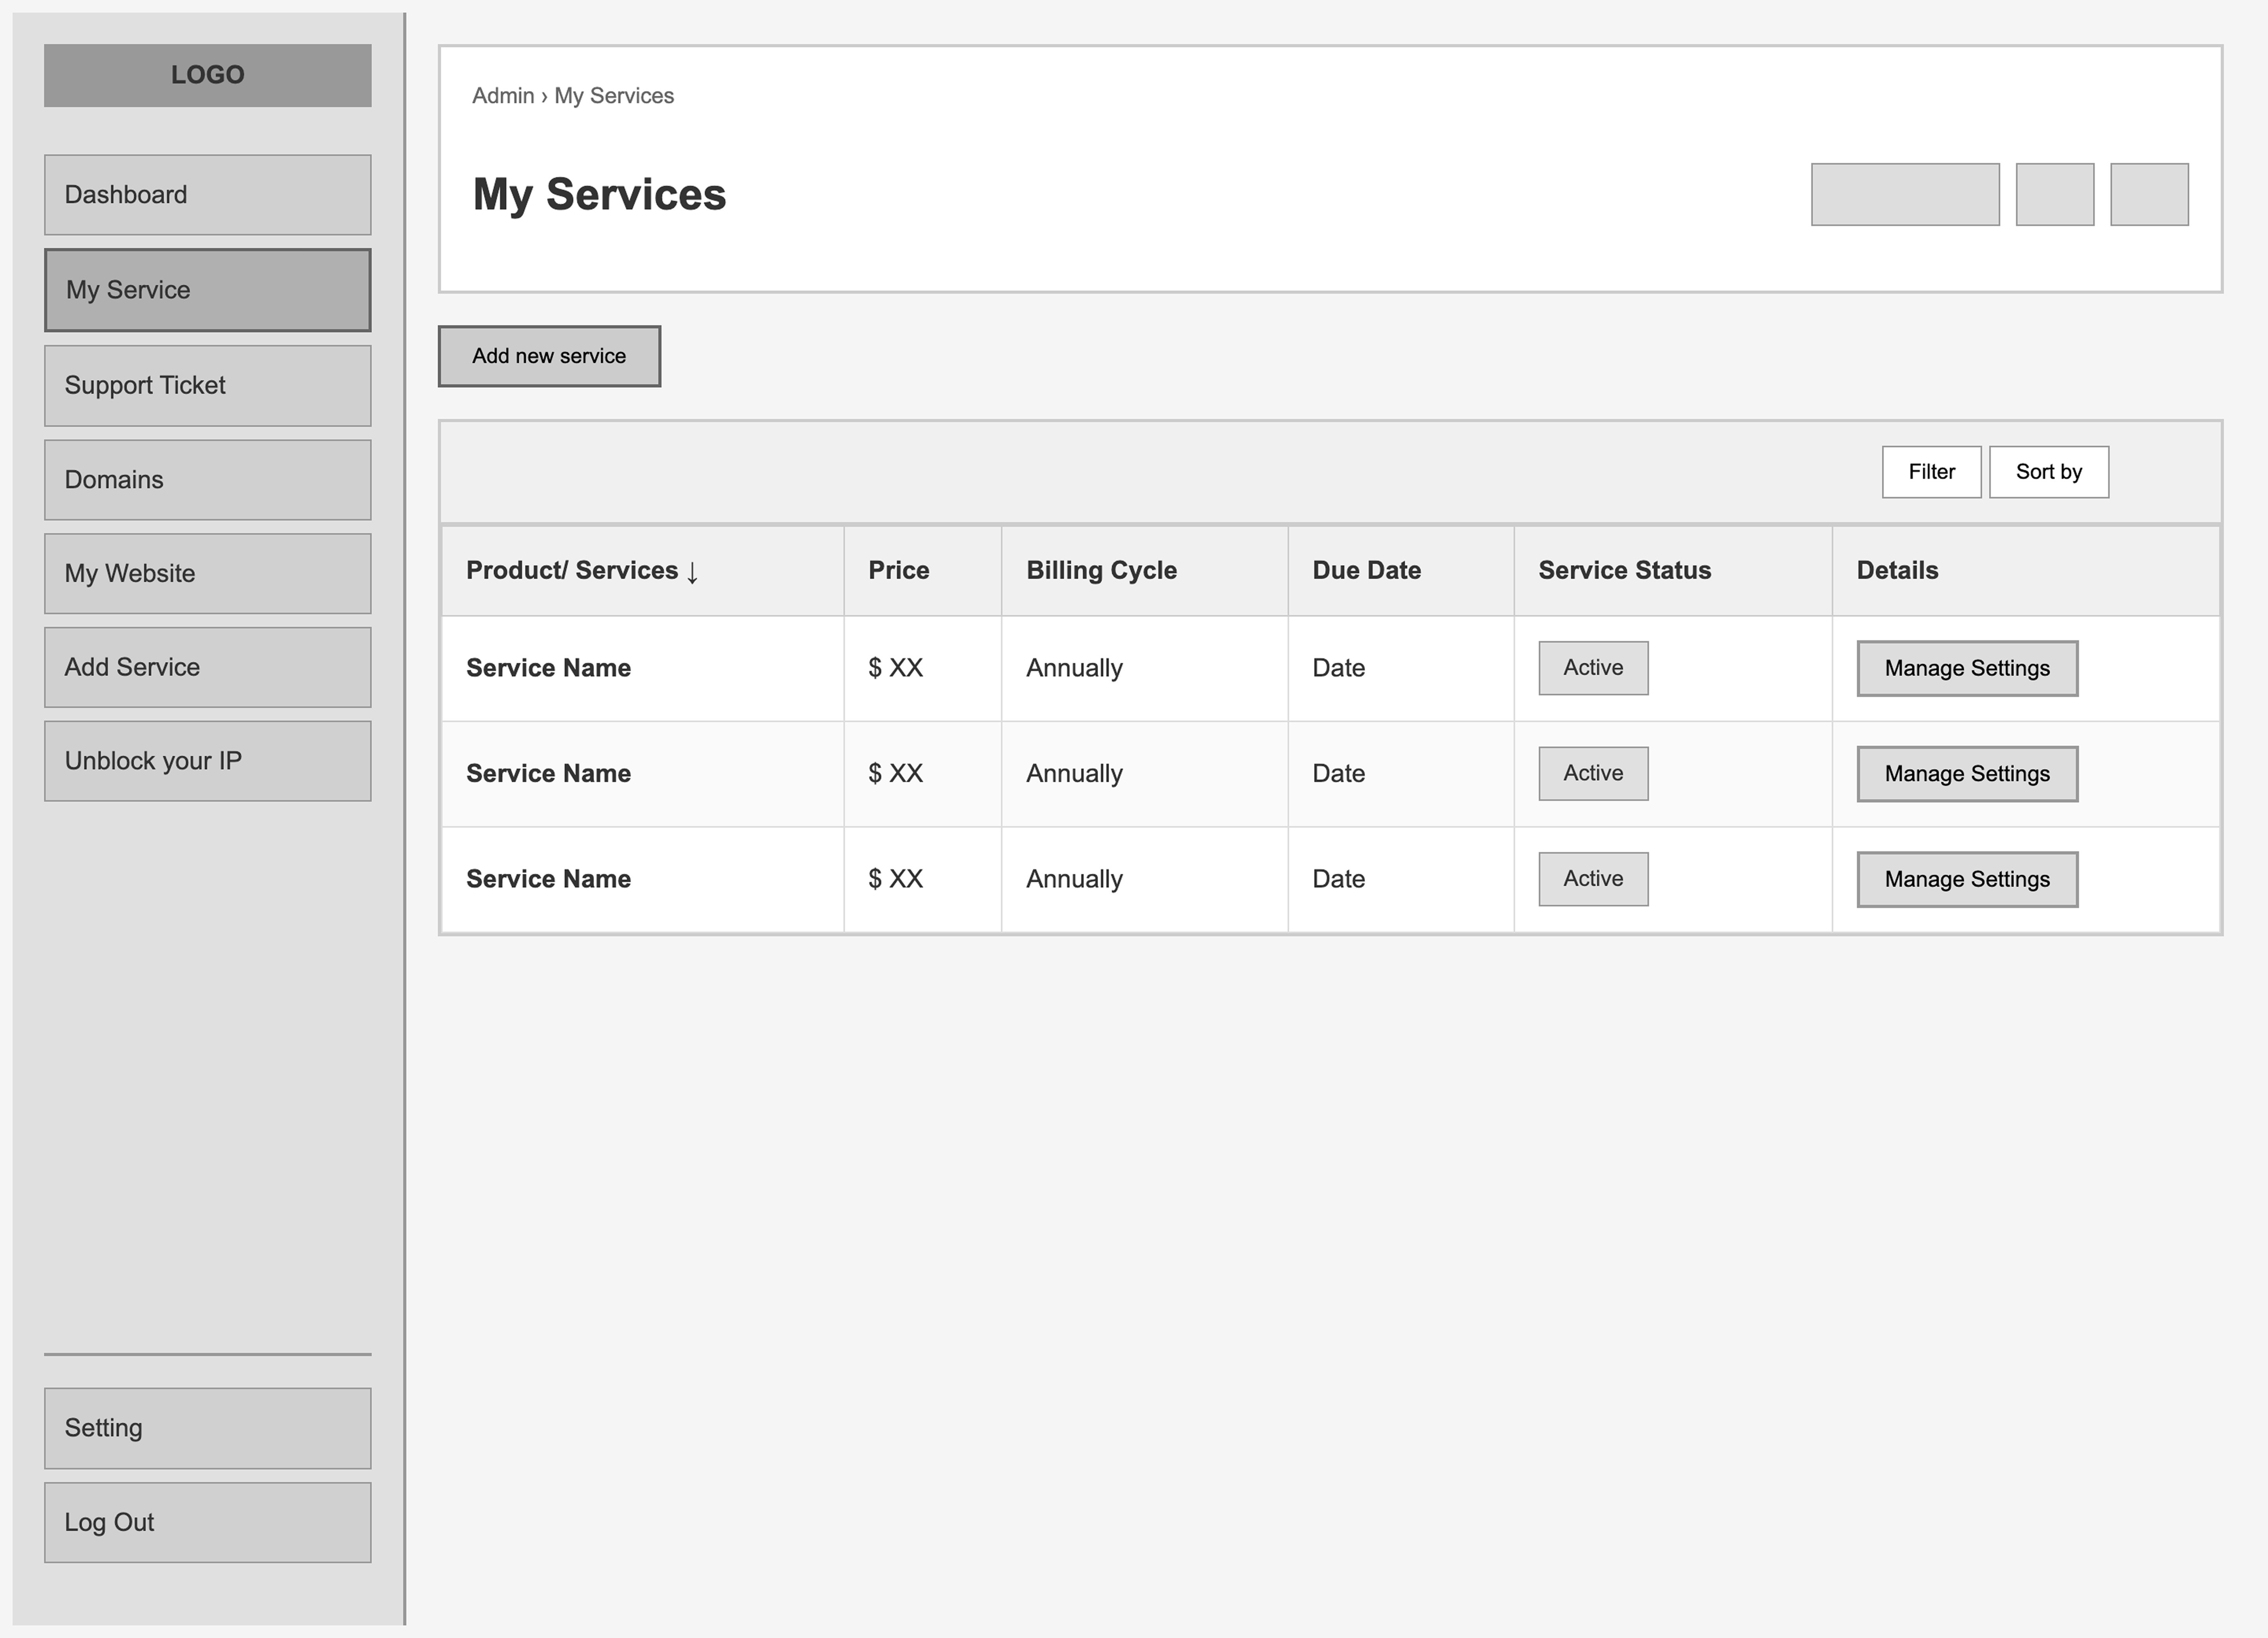This screenshot has width=2268, height=1638.
Task: Open Unblock your IP page
Action: coord(207,760)
